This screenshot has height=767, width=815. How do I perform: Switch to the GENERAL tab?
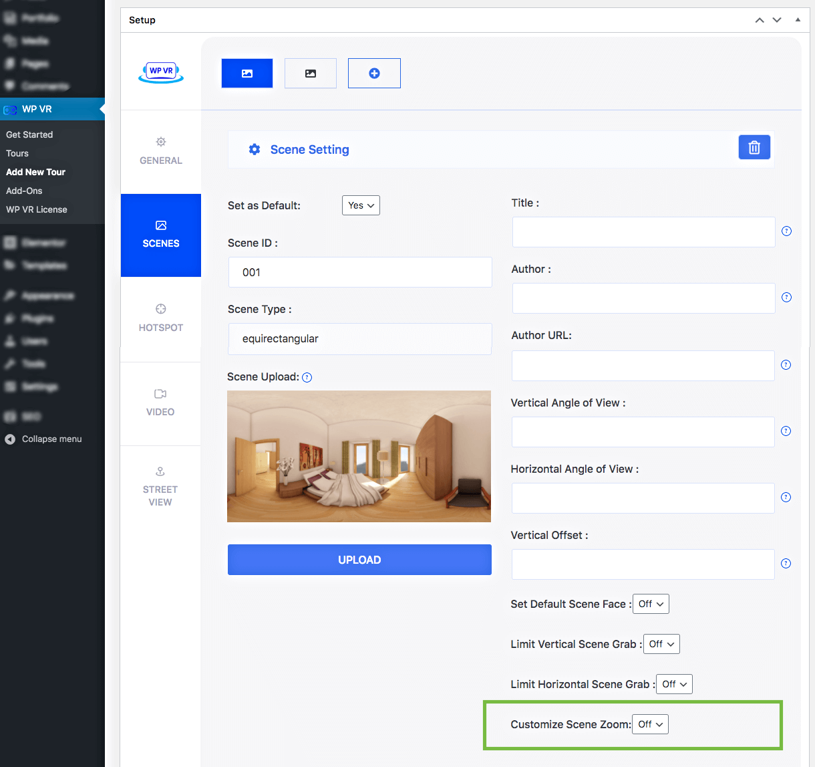coord(161,150)
